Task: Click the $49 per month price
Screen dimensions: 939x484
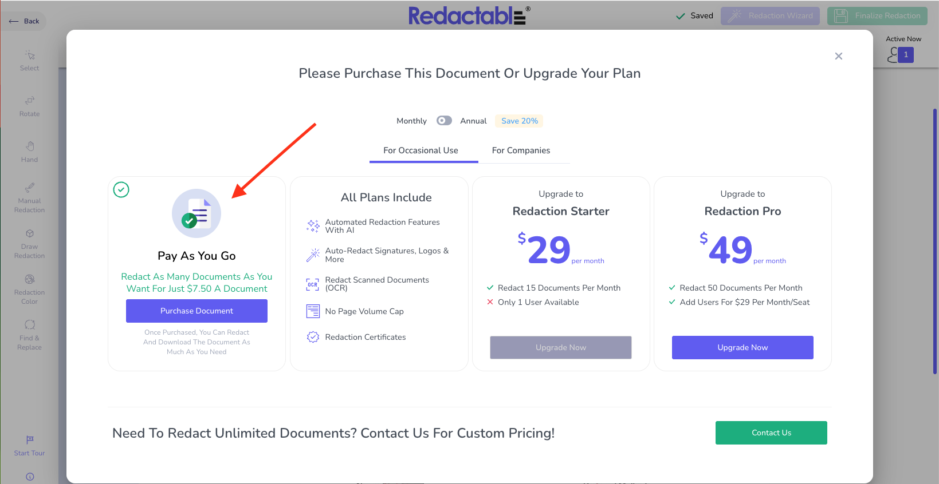Action: pyautogui.click(x=742, y=249)
